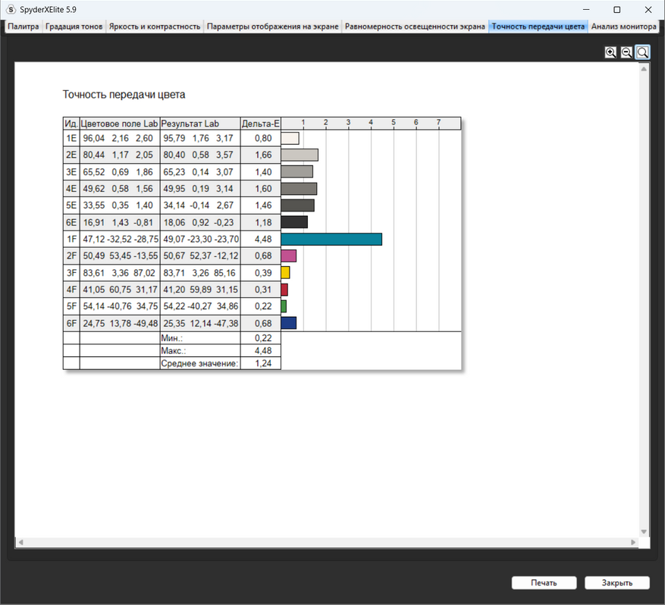This screenshot has height=605, width=665.
Task: Click the dark blue 6F color bar
Action: [x=288, y=323]
